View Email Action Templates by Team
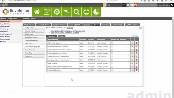 tap(65, 33)
